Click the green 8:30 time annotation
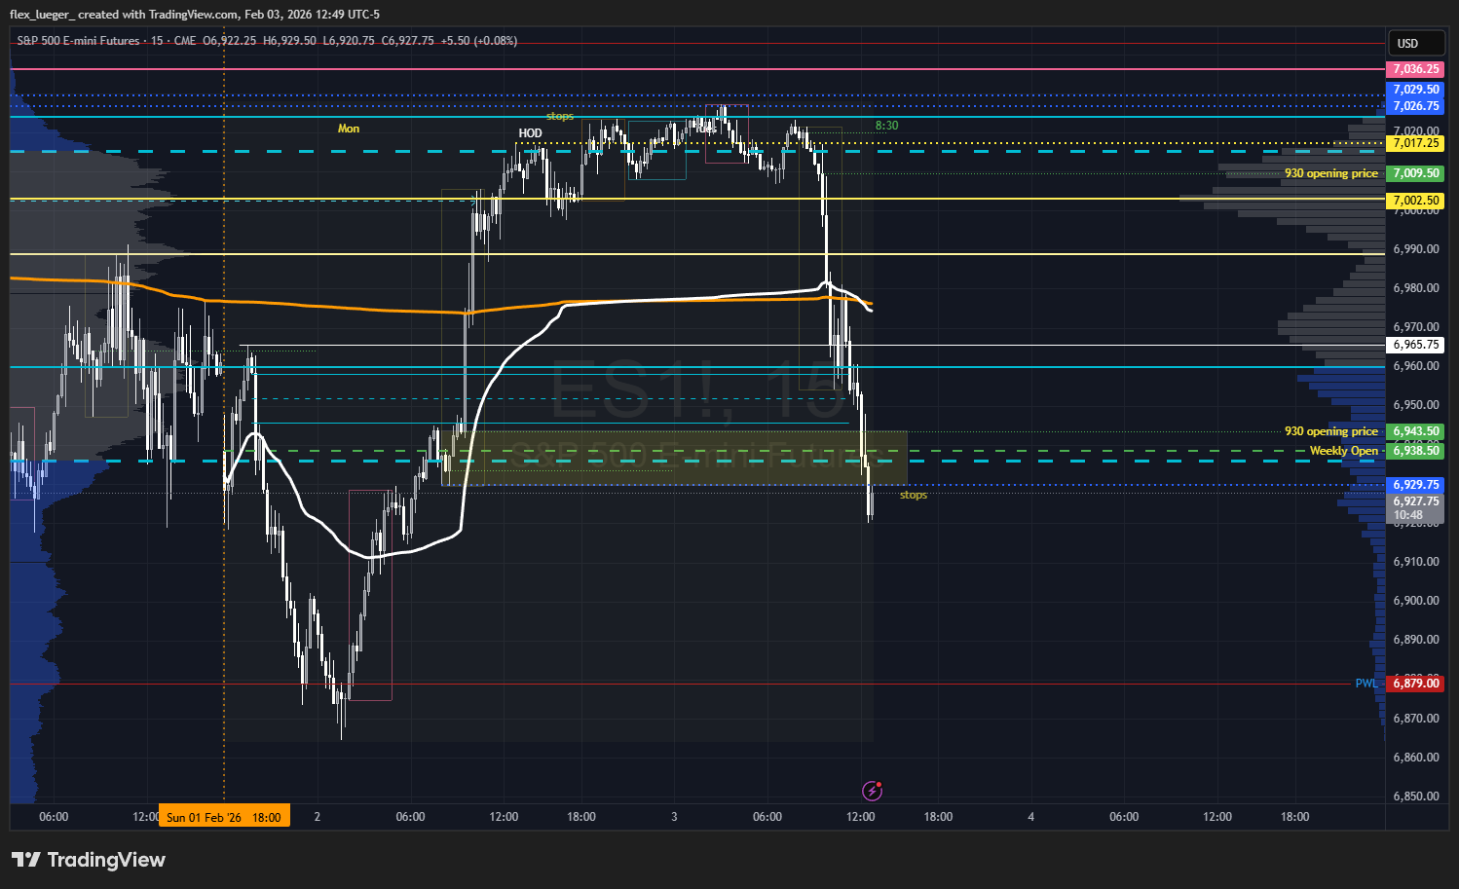Viewport: 1459px width, 889px height. [x=886, y=126]
